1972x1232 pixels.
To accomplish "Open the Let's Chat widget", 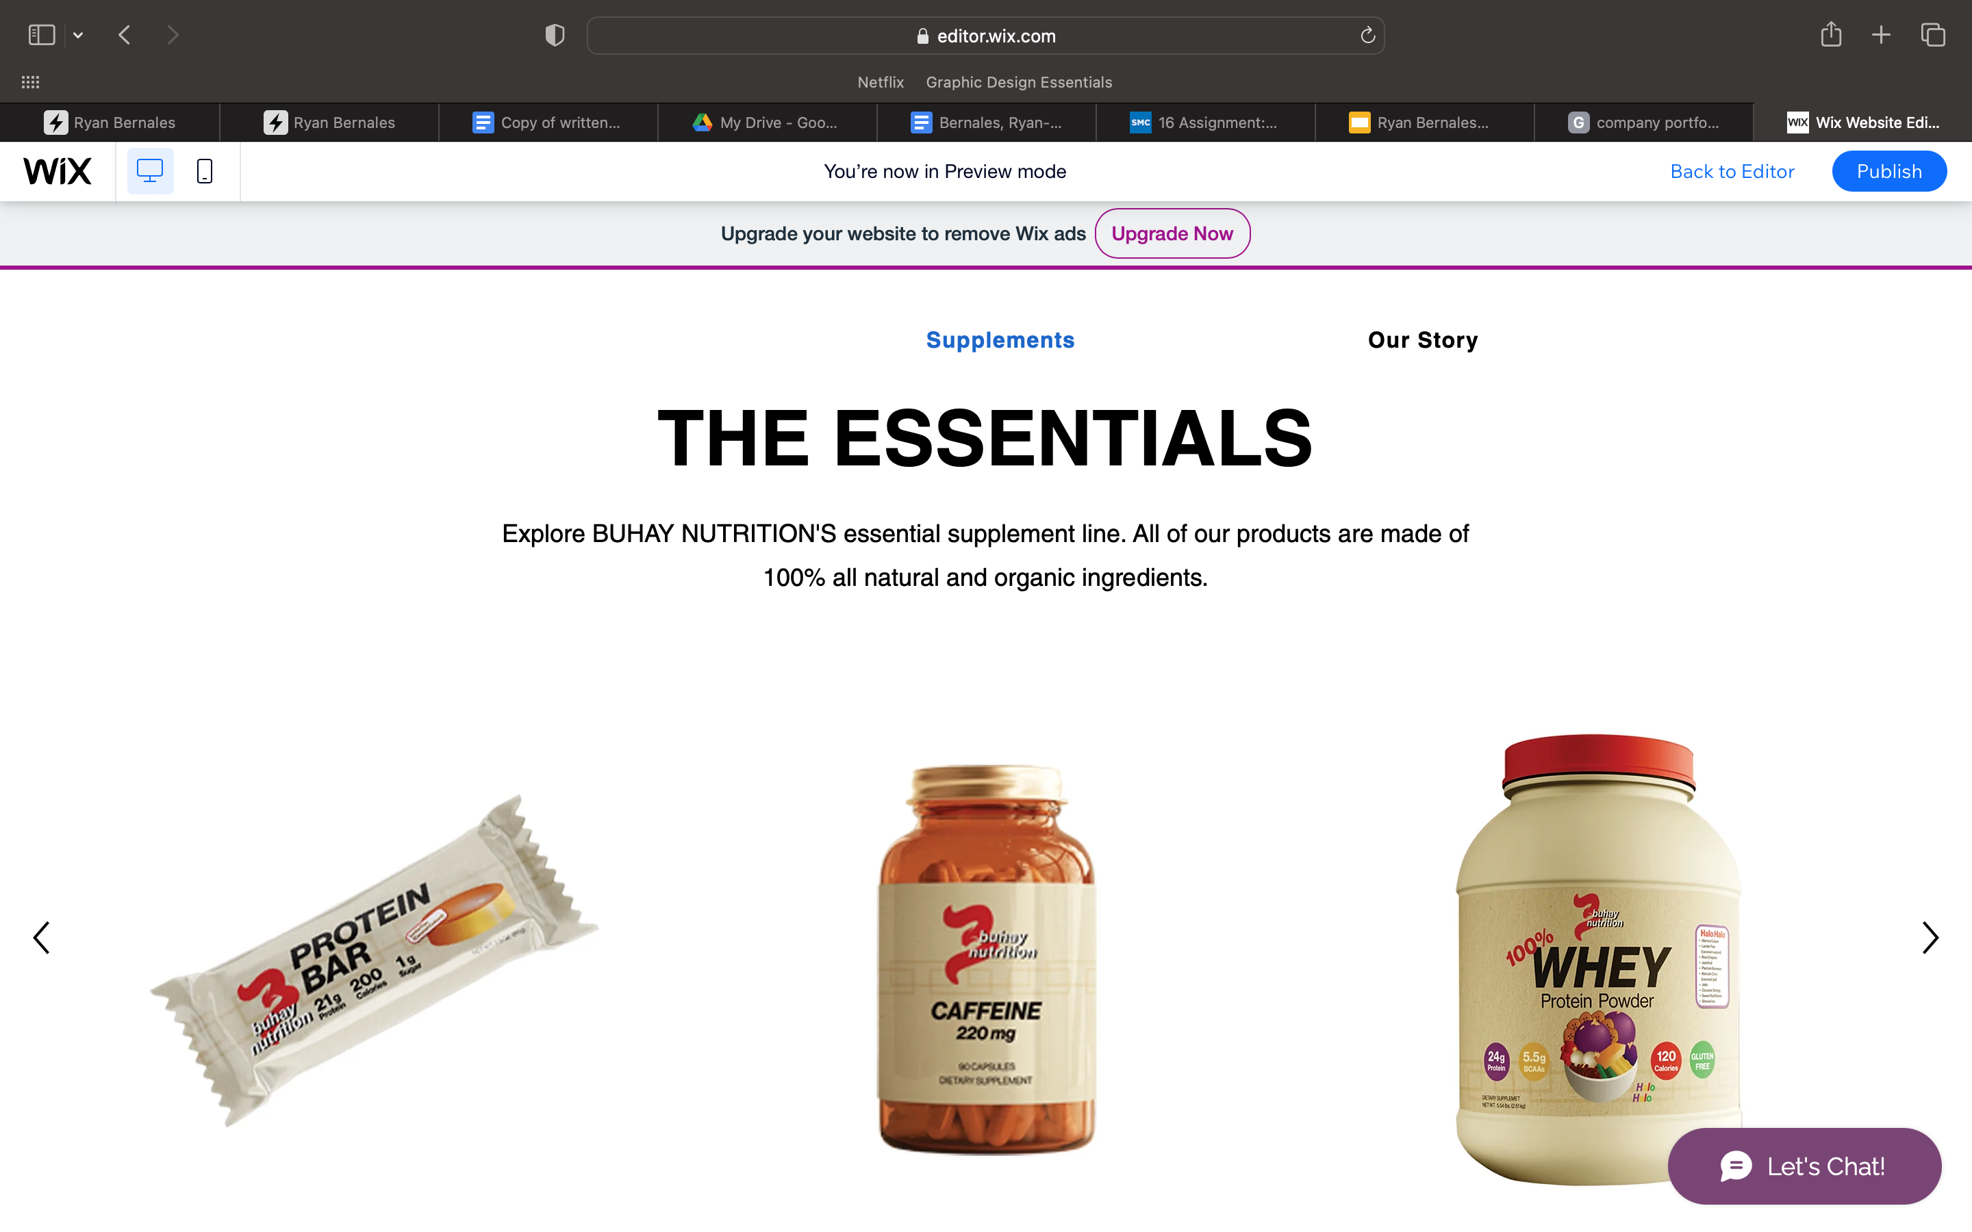I will tap(1804, 1166).
